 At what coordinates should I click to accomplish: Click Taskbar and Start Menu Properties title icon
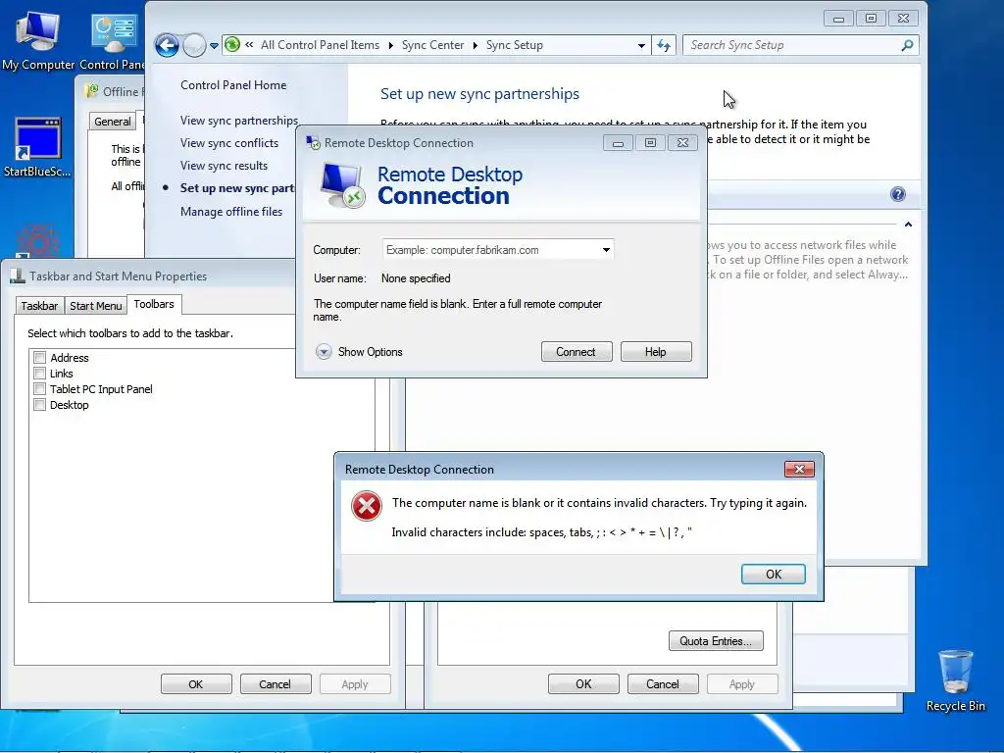coord(18,276)
